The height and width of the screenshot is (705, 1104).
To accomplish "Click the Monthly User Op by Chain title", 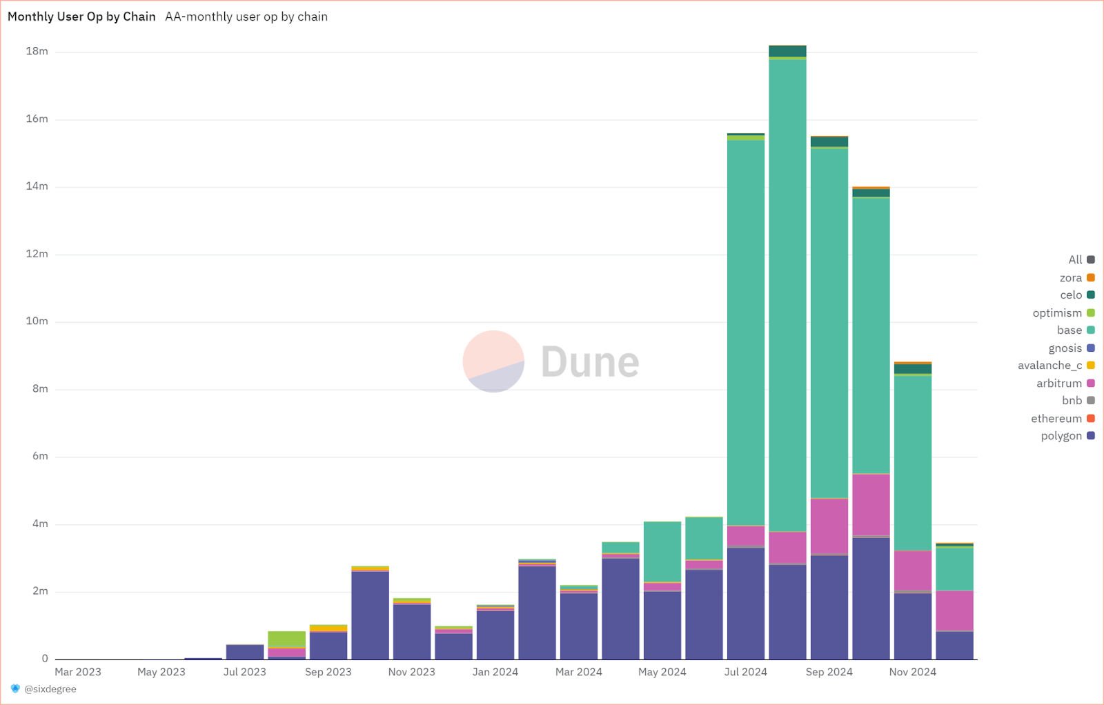I will point(81,17).
